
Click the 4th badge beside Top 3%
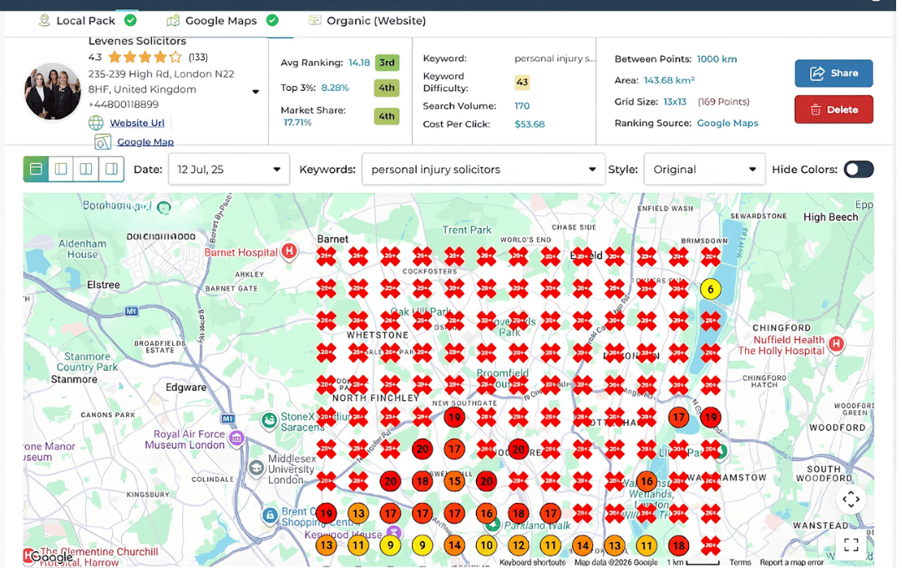pos(387,88)
